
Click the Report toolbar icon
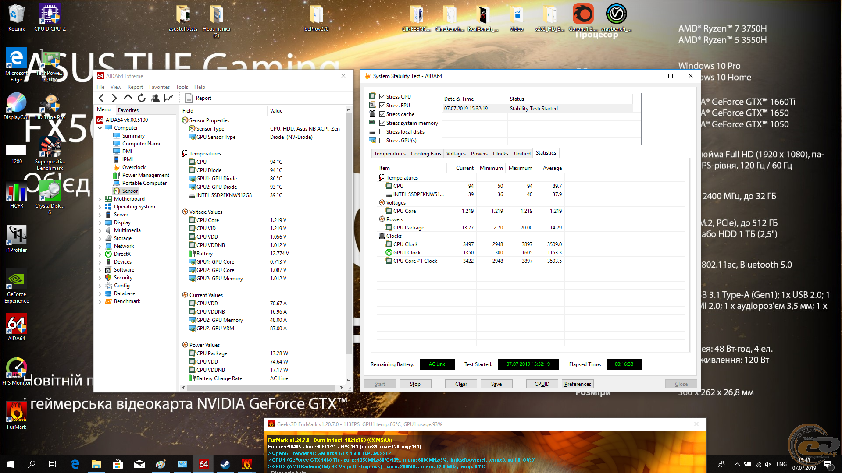pos(199,98)
